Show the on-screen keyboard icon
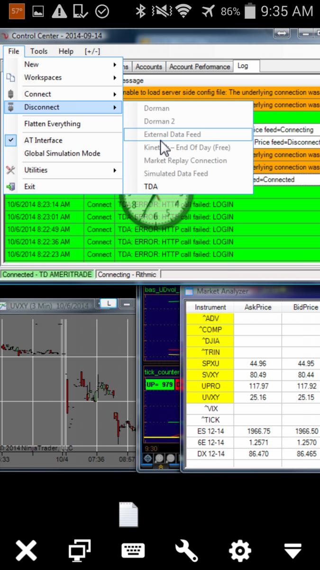 pyautogui.click(x=133, y=551)
